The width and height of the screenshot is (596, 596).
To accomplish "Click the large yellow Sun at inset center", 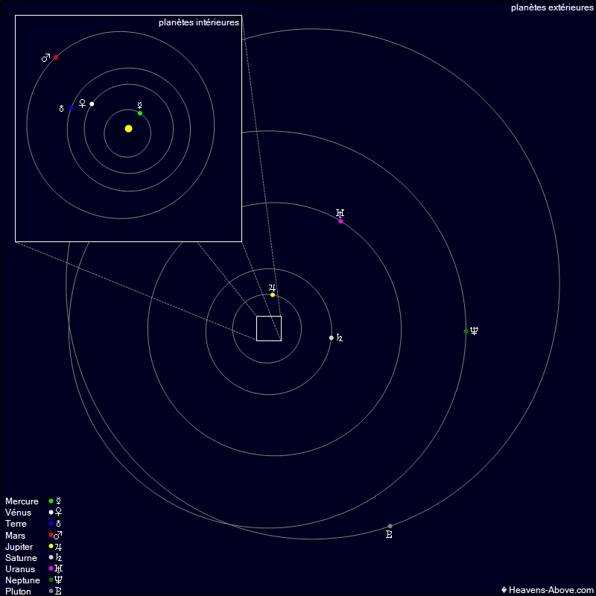I will click(128, 128).
